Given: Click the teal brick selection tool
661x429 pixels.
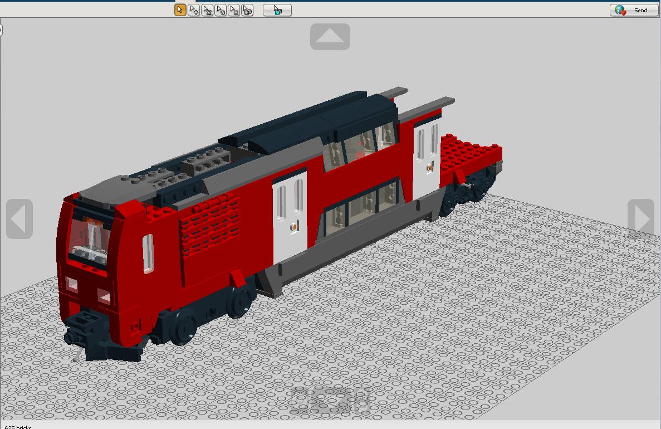Looking at the screenshot, I should click(277, 10).
